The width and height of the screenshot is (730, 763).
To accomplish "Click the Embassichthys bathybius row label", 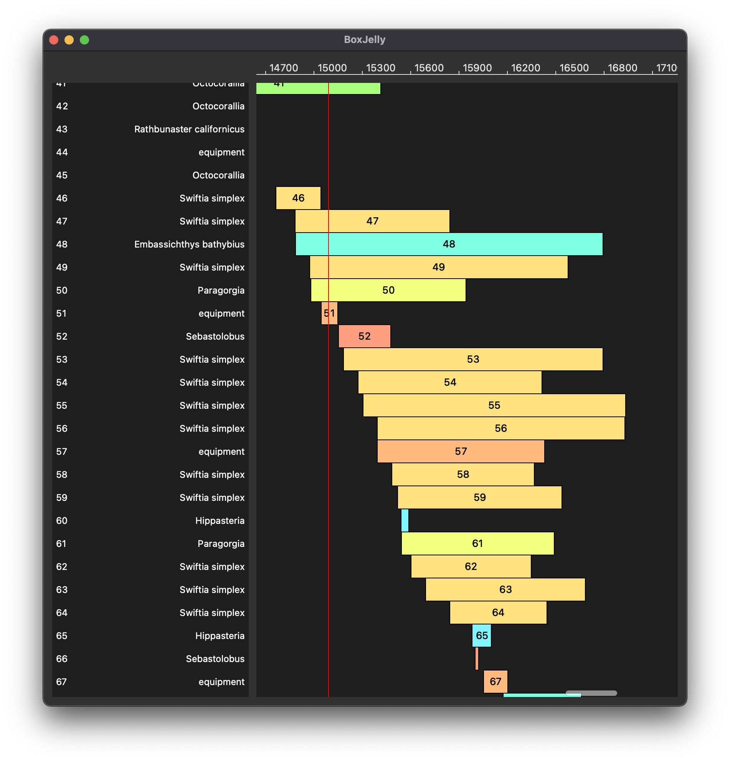I will (x=189, y=244).
